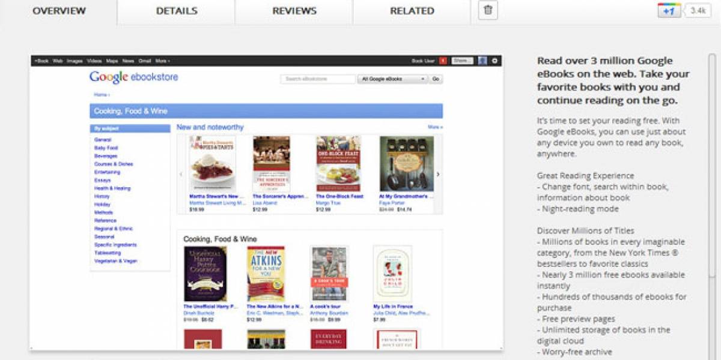Image resolution: width=721 pixels, height=360 pixels.
Task: Click My Life in France title link
Action: (393, 306)
